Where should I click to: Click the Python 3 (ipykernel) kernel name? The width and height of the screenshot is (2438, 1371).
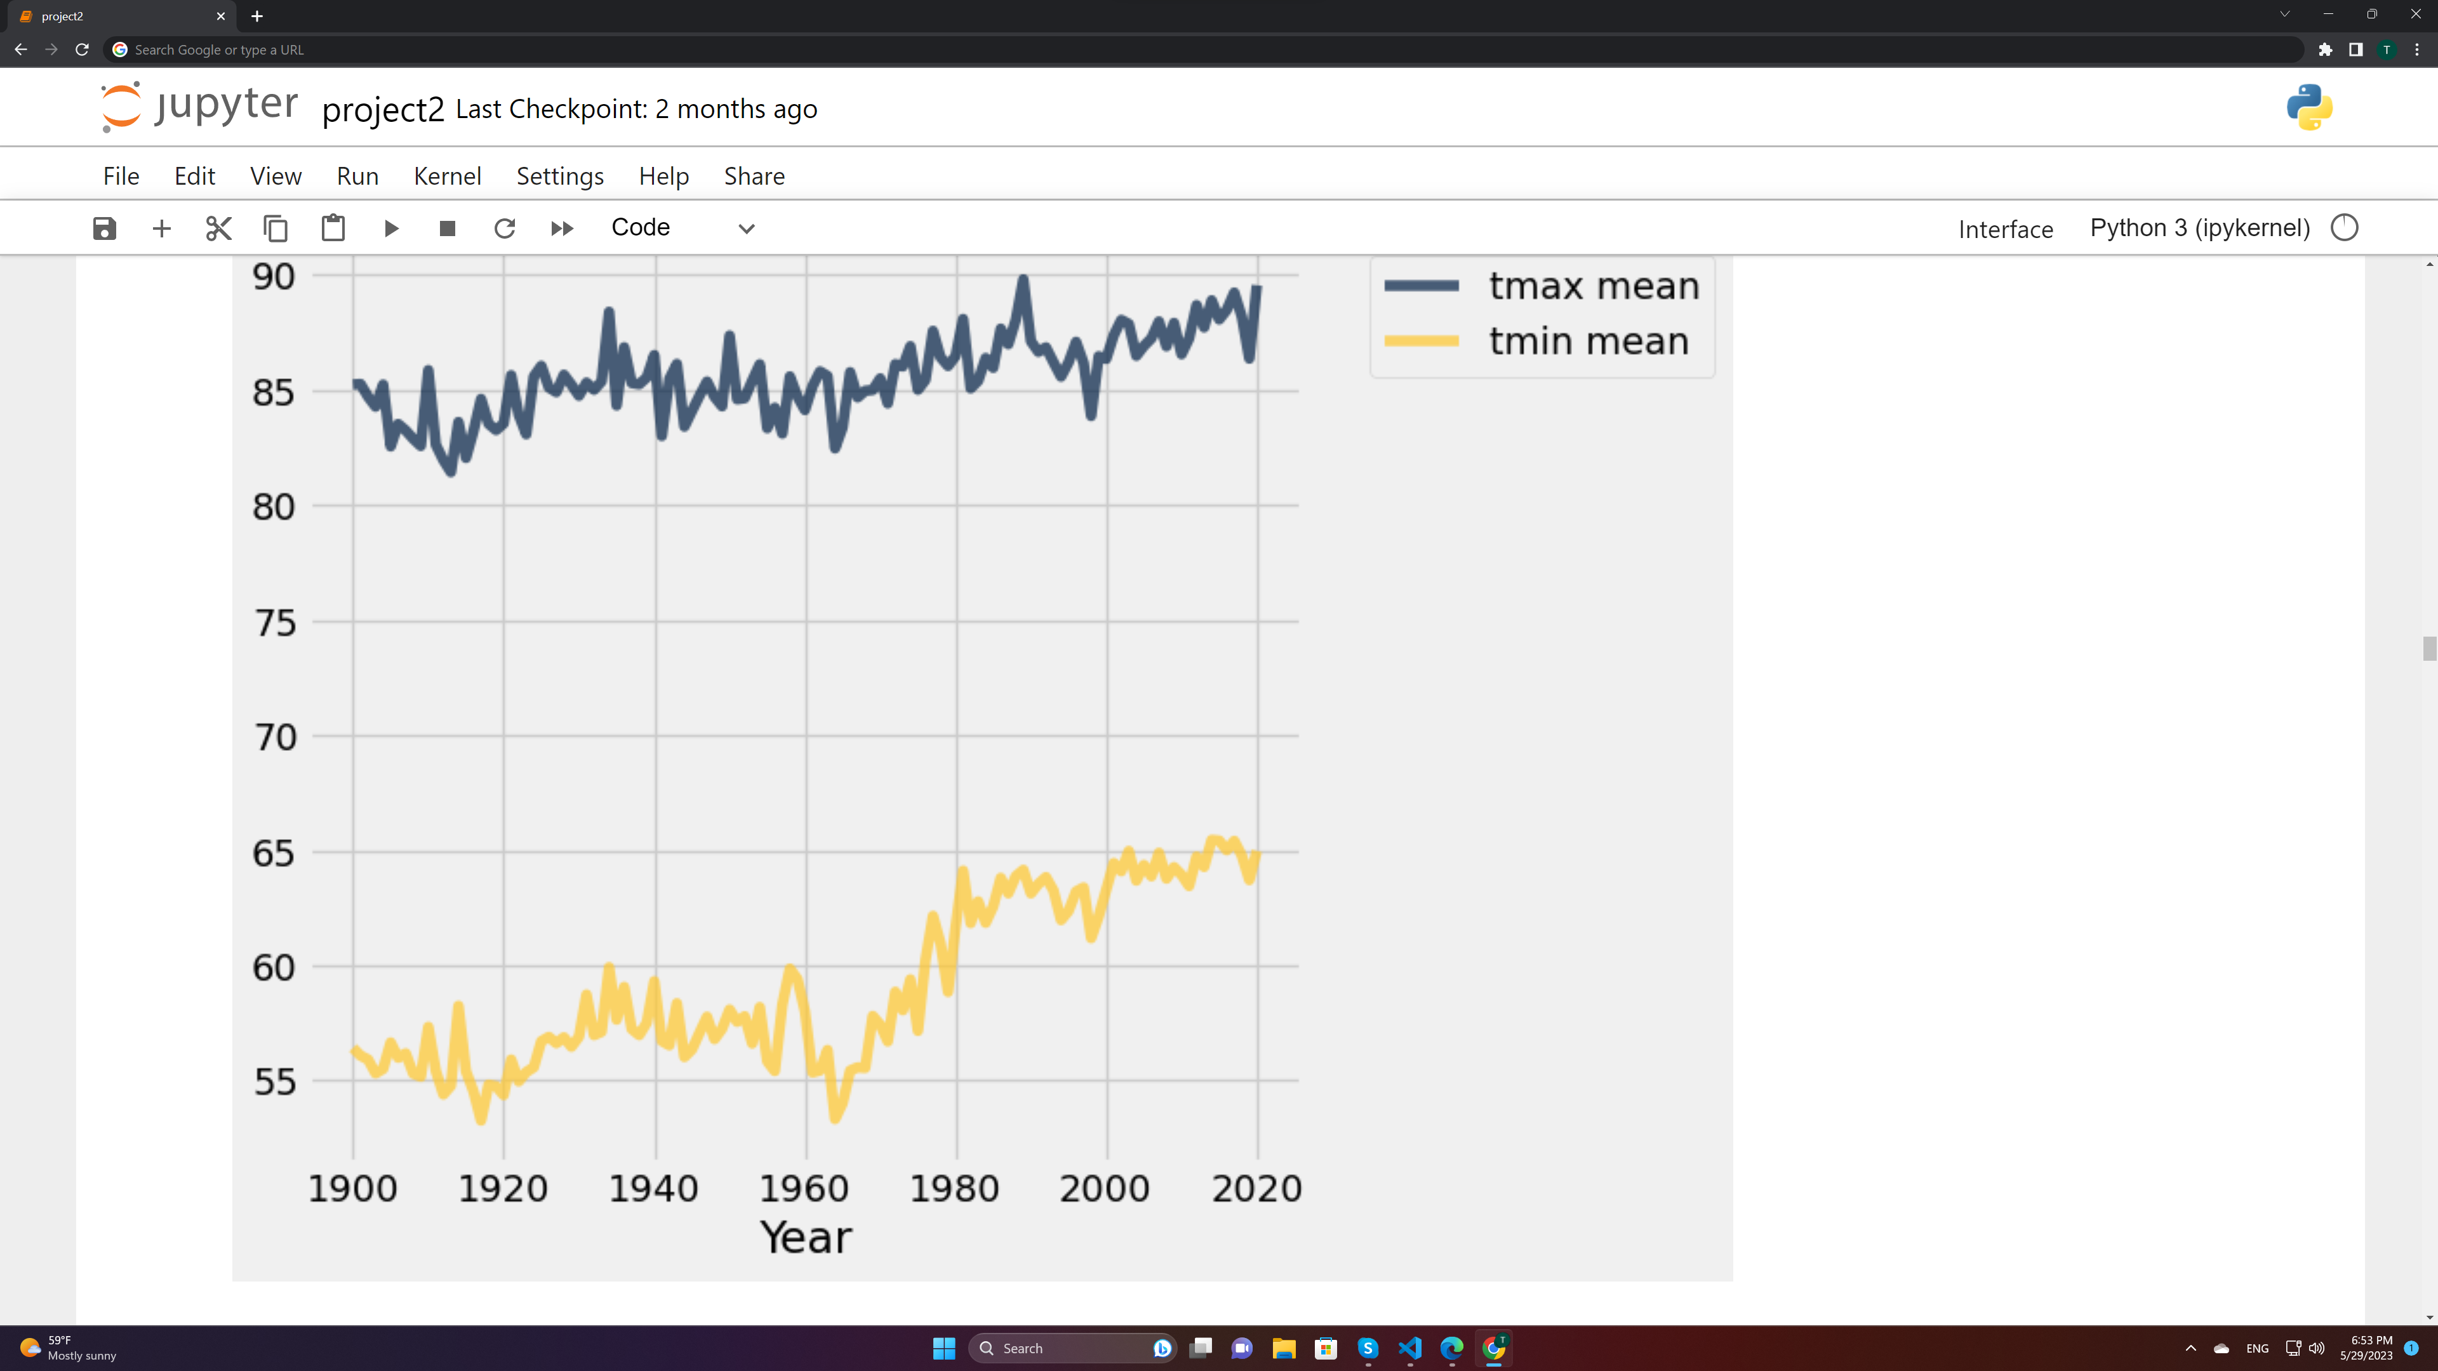tap(2199, 228)
